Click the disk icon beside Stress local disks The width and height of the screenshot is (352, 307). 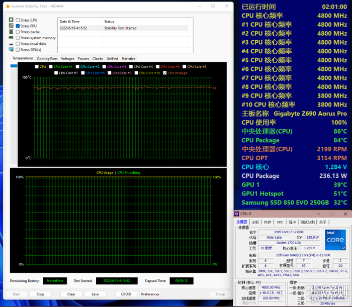tap(11, 44)
